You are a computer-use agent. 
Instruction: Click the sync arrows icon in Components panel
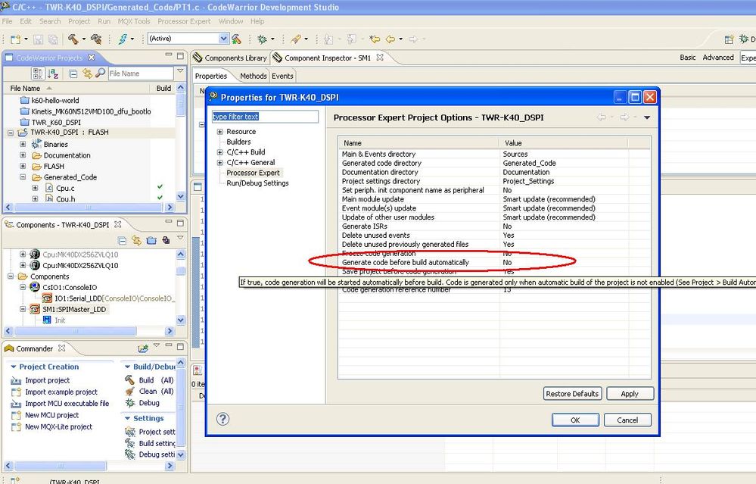(136, 240)
